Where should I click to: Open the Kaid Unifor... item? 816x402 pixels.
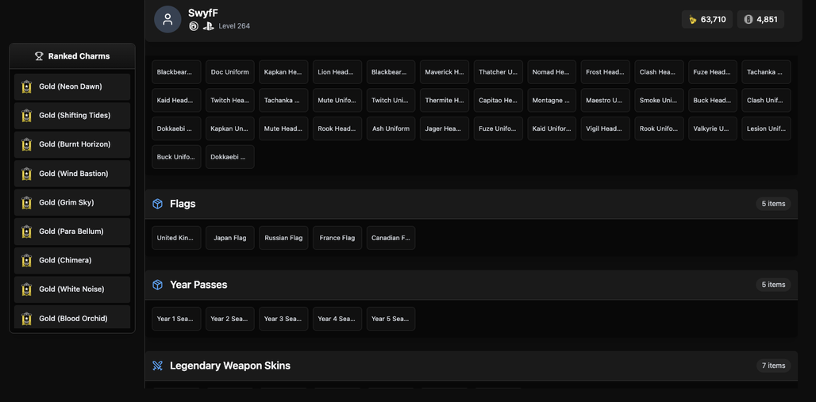tap(552, 128)
